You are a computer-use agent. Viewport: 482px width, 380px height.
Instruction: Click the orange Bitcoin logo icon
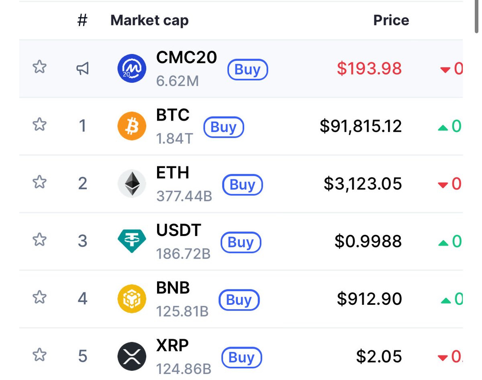click(x=131, y=126)
